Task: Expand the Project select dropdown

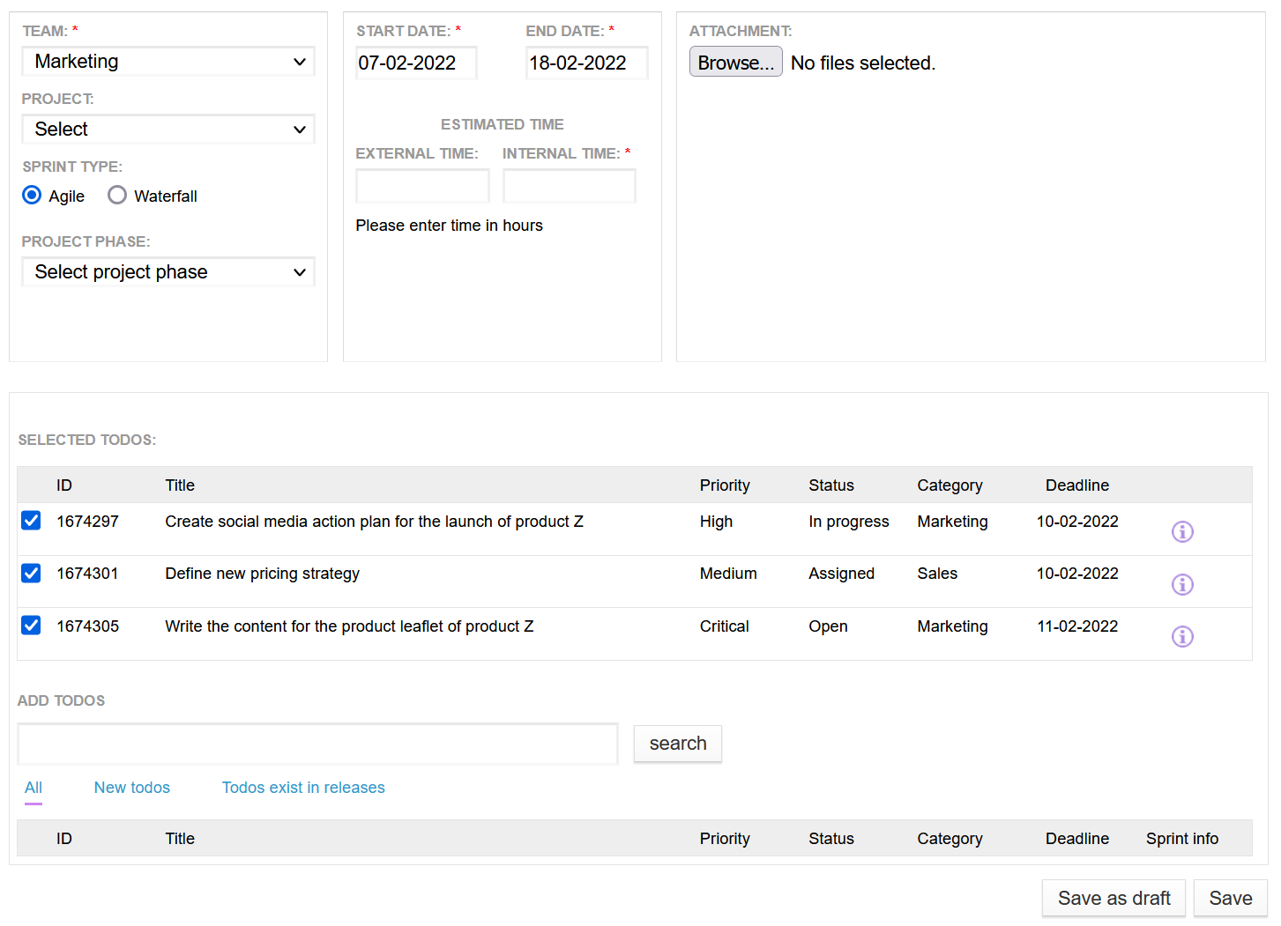Action: (168, 130)
